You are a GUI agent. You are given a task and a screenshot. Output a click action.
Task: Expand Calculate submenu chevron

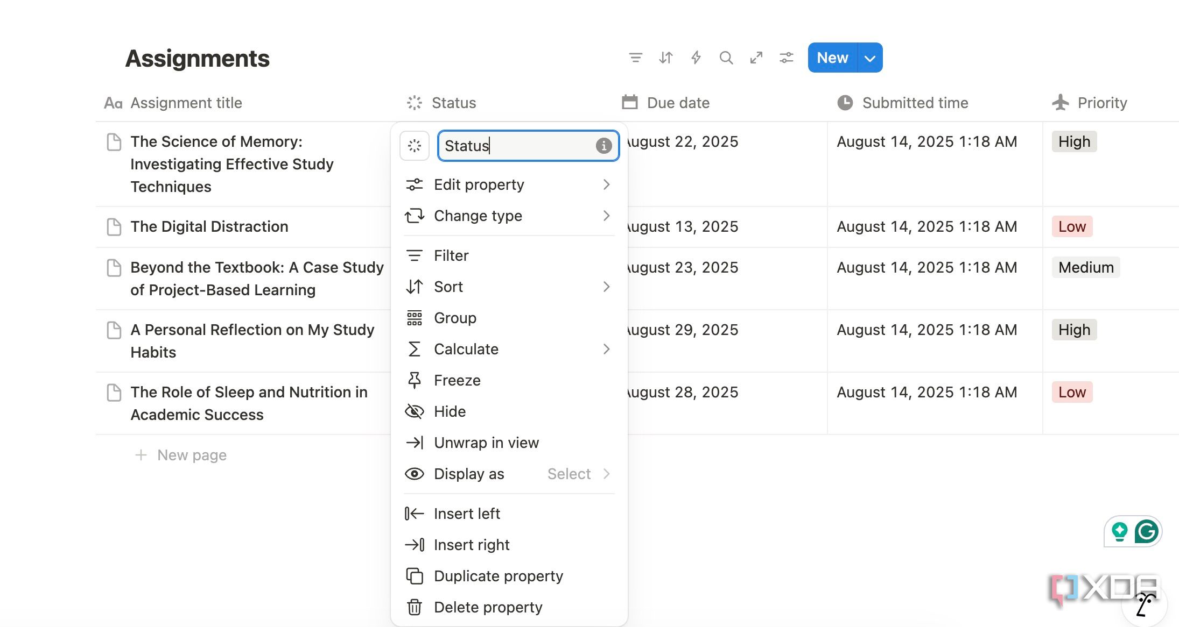point(606,349)
